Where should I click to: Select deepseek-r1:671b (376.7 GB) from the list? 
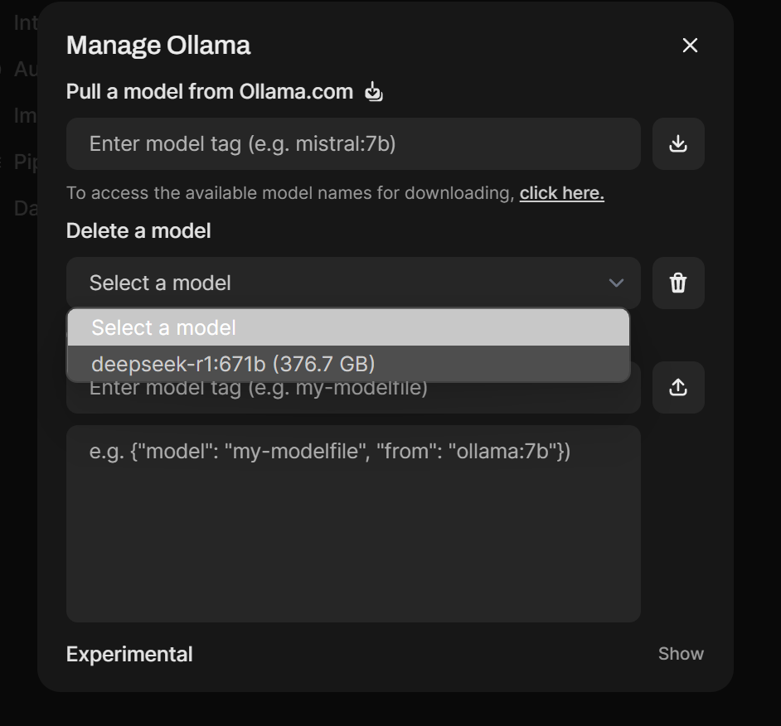(348, 364)
